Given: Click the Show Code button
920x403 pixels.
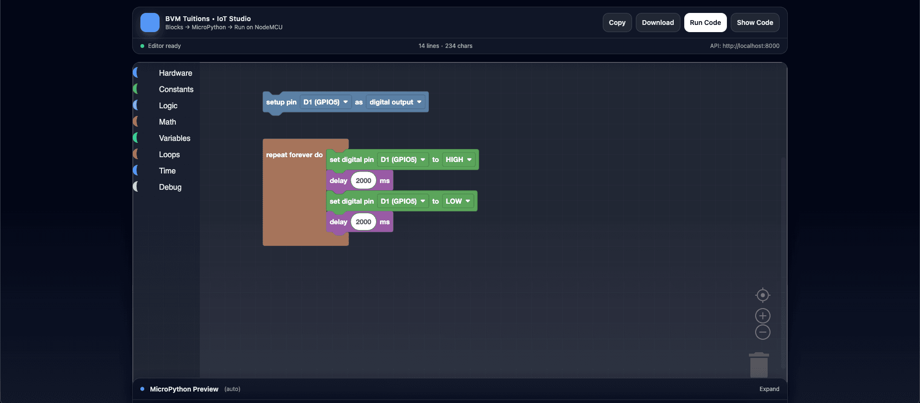Looking at the screenshot, I should point(755,23).
